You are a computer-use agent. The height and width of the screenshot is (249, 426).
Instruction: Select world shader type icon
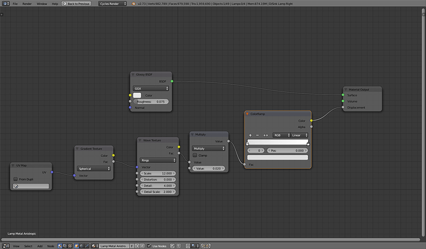pos(81,246)
